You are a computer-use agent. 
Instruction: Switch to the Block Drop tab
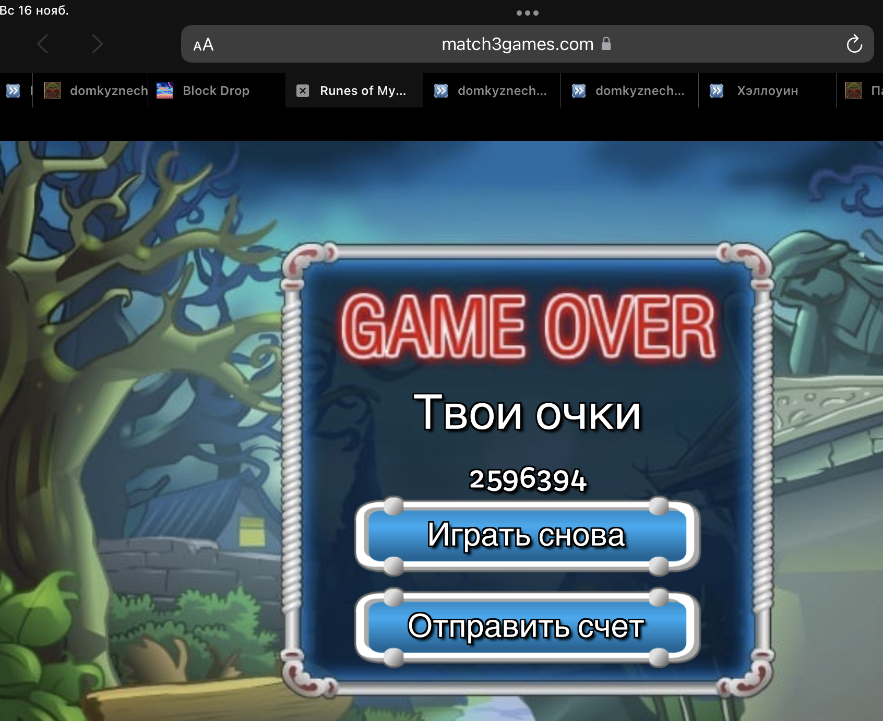[x=216, y=91]
